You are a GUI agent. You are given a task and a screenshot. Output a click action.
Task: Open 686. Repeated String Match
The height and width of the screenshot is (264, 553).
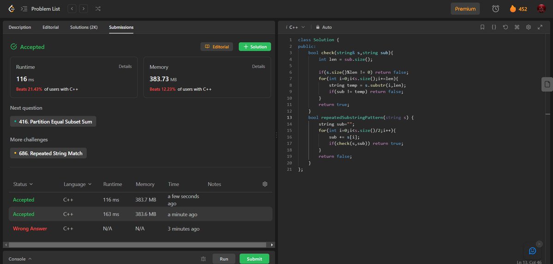(48, 153)
